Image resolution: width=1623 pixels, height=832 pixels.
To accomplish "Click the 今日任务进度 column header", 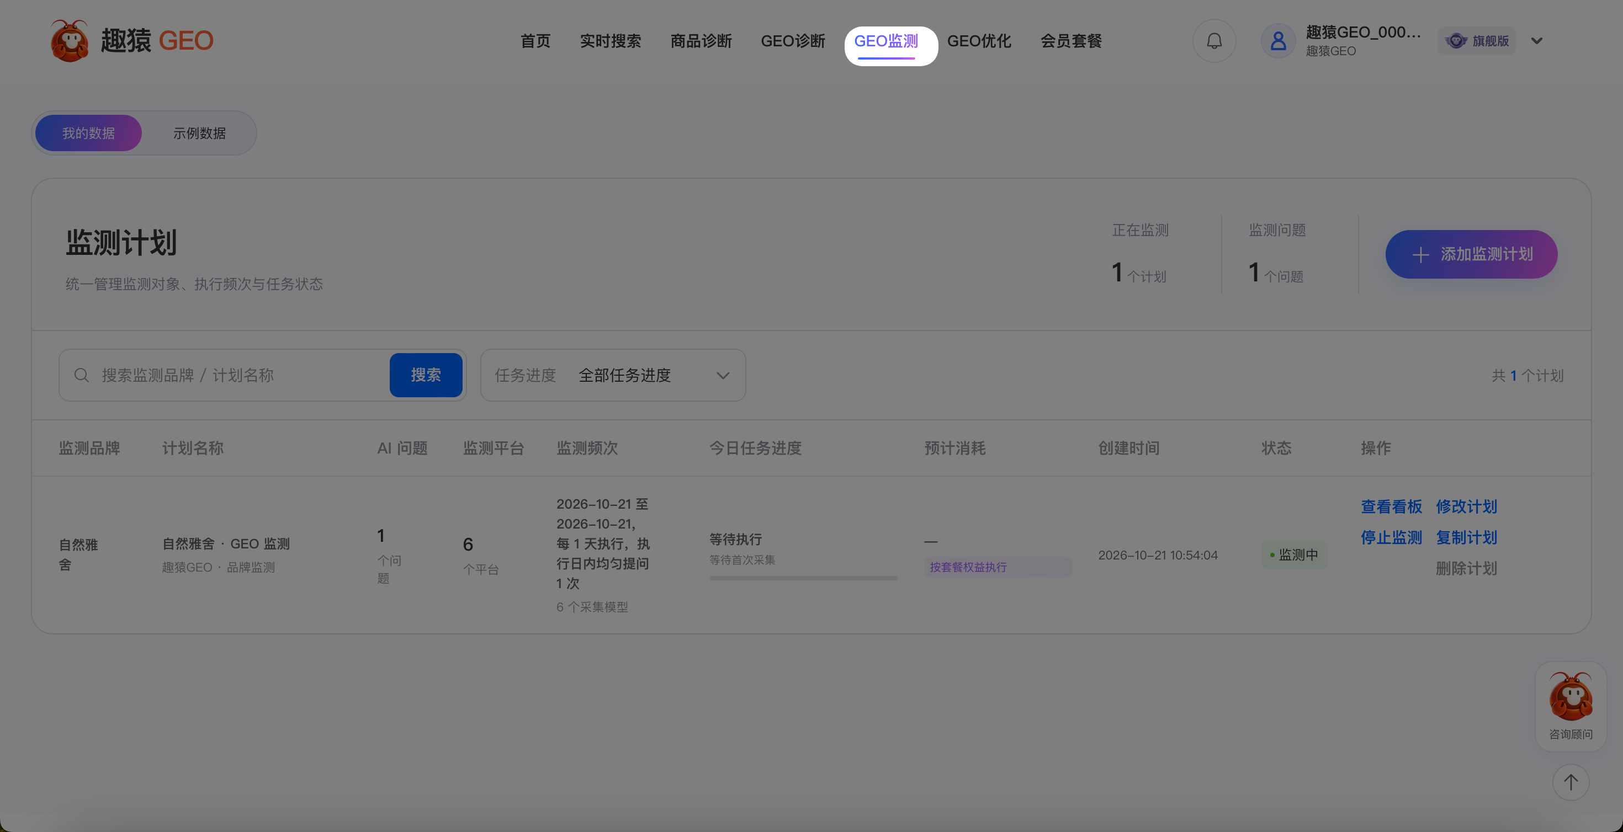I will (755, 448).
